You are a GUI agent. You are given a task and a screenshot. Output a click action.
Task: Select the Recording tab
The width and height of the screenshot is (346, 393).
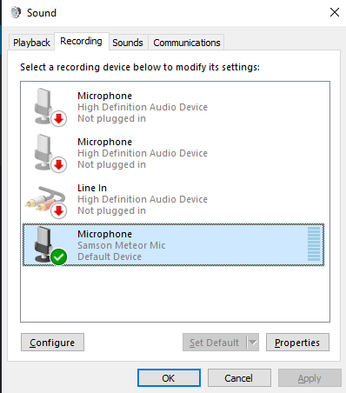[x=82, y=41]
